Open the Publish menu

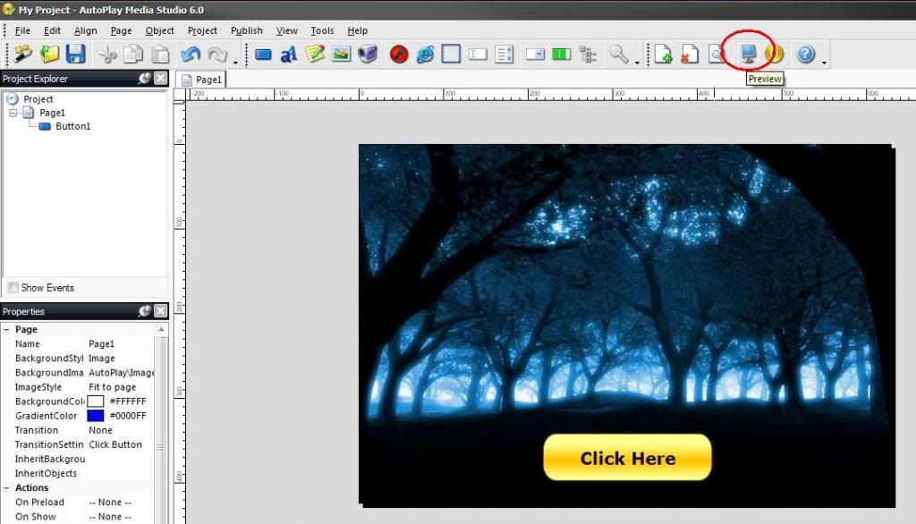[x=246, y=30]
